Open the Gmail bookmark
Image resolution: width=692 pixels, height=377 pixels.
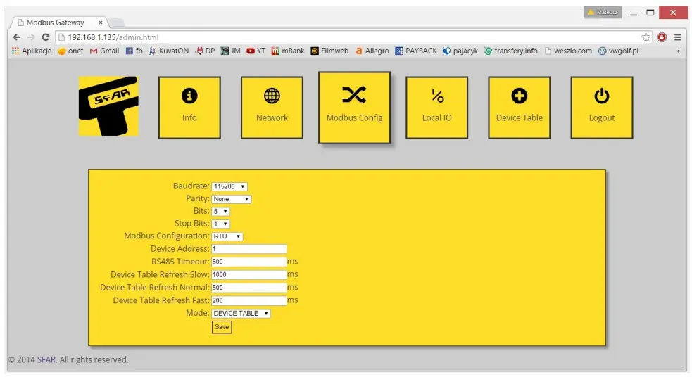[105, 51]
